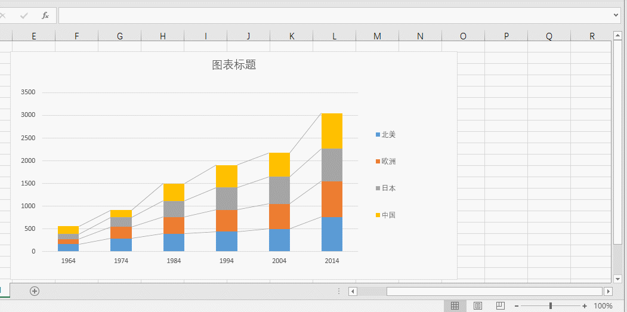Switch to Page Layout view

478,305
